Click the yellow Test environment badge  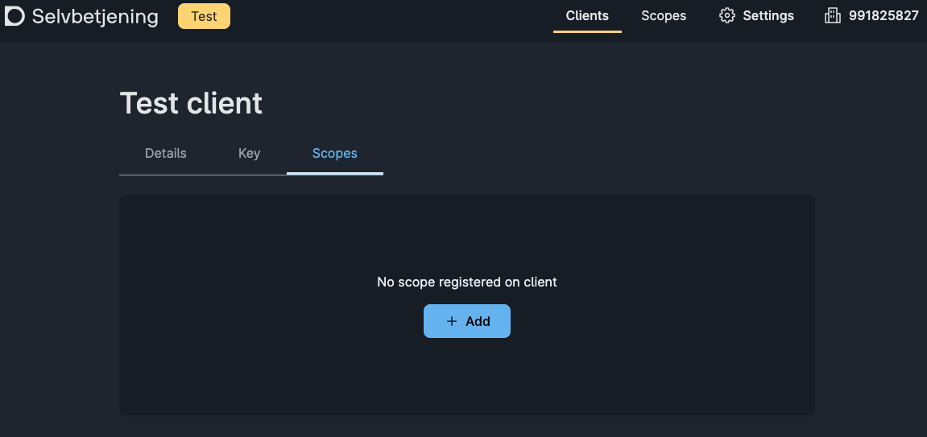pyautogui.click(x=204, y=16)
